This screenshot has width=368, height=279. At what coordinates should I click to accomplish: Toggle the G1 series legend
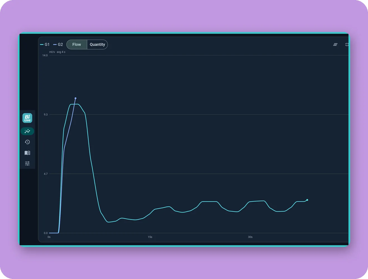click(x=45, y=45)
